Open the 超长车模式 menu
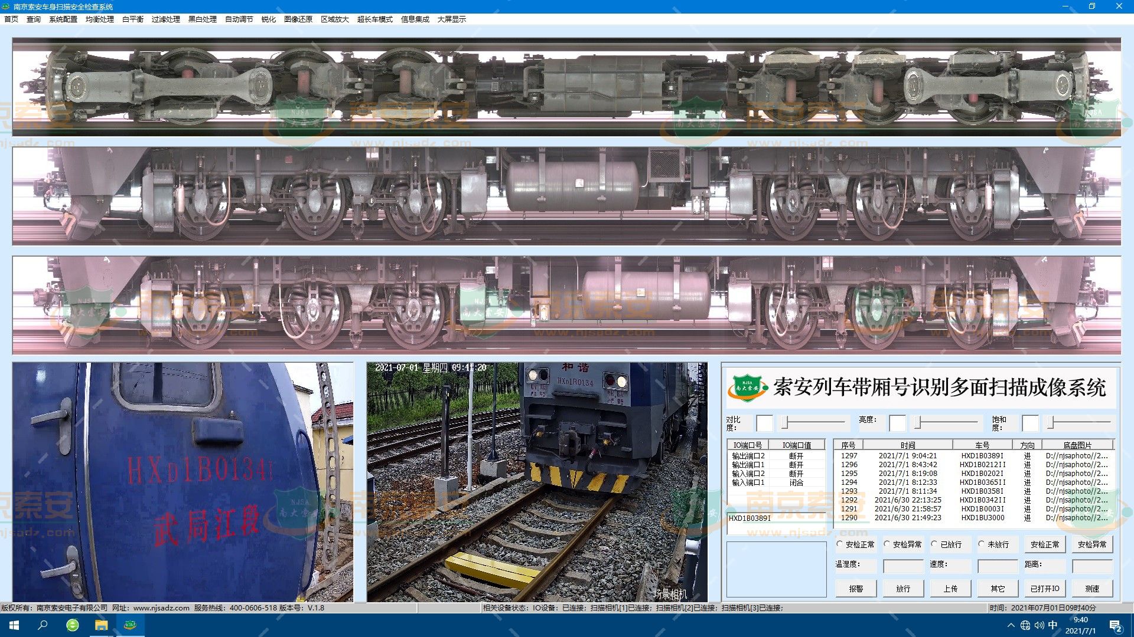This screenshot has height=637, width=1134. click(x=374, y=19)
